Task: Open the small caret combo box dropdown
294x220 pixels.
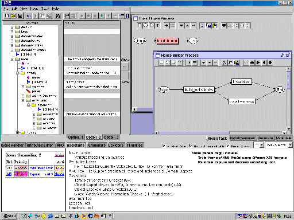Action: [x=262, y=145]
